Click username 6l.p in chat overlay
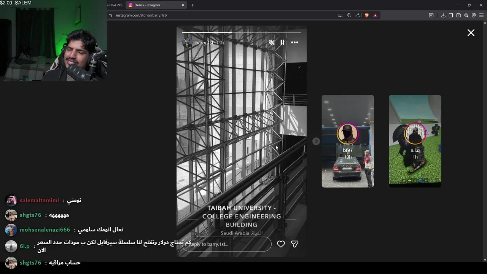Screen dimensions: 487x274 (x=24, y=246)
